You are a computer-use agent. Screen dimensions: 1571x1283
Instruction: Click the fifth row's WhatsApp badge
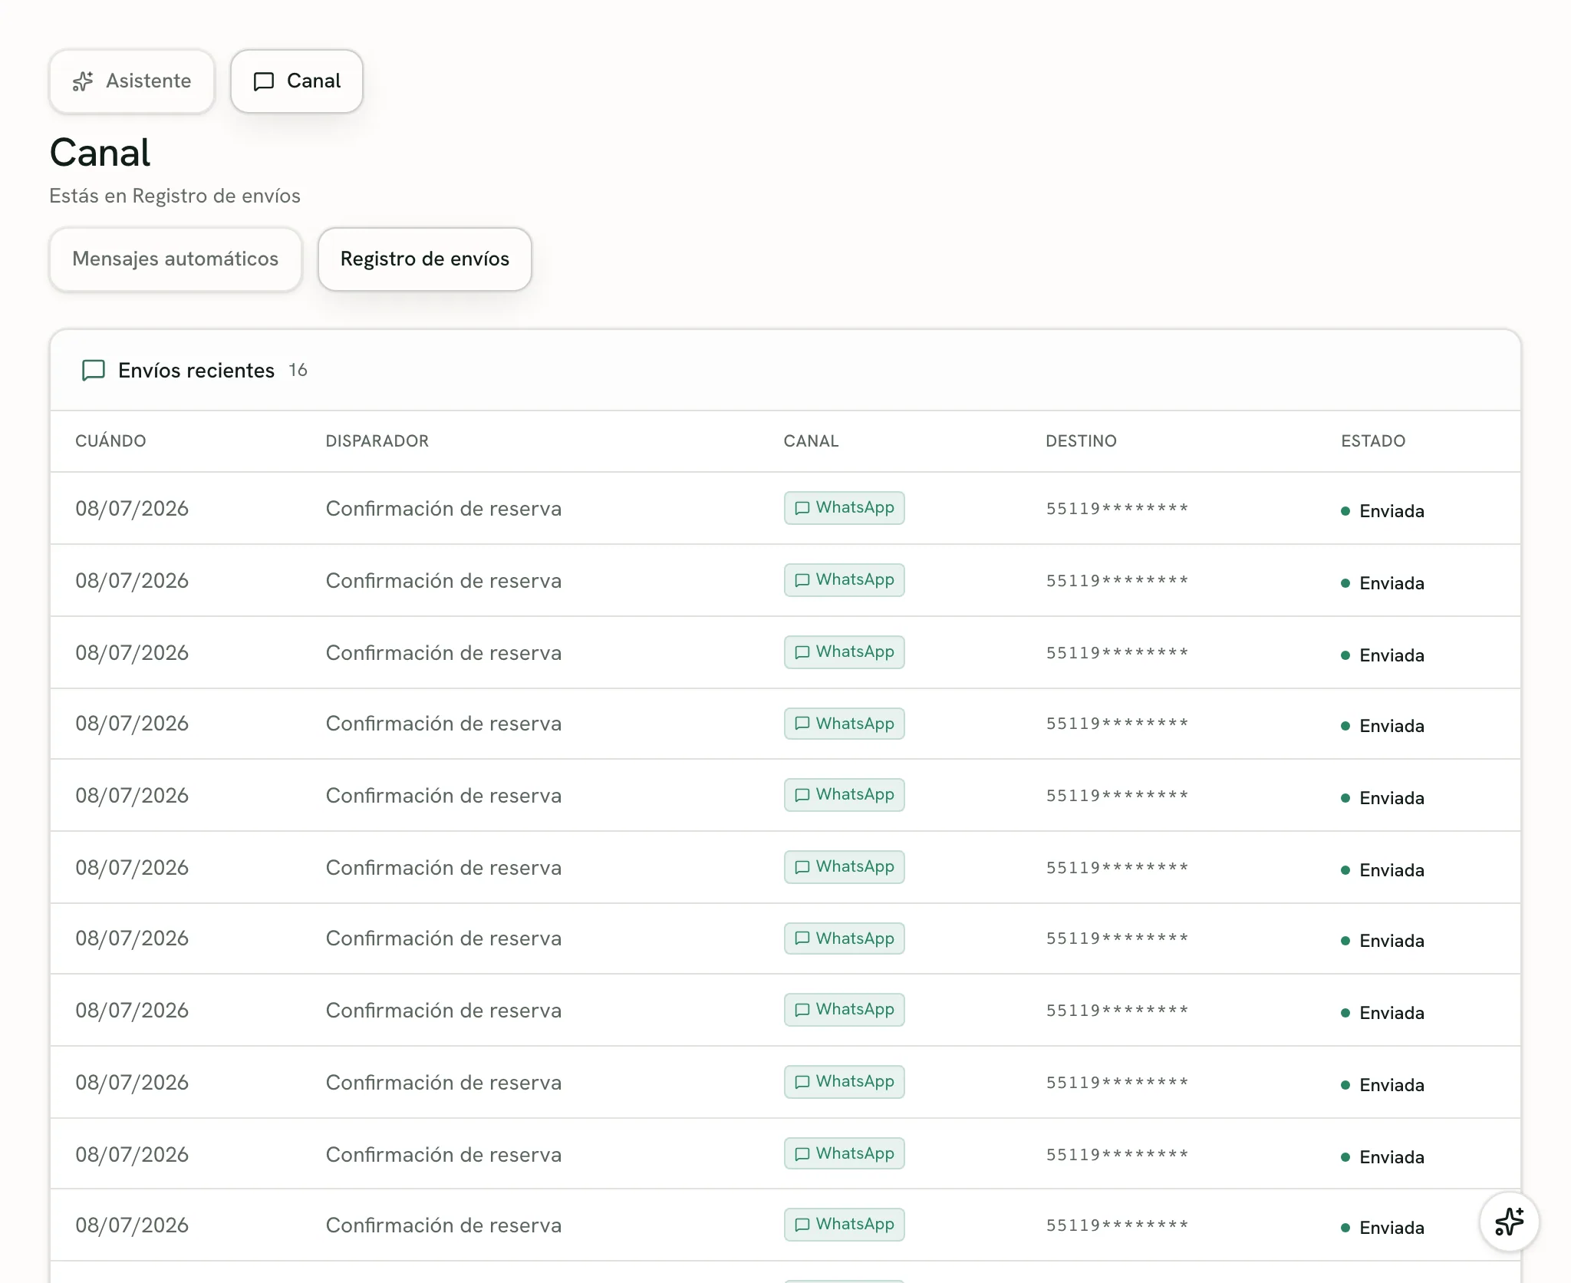click(x=844, y=795)
